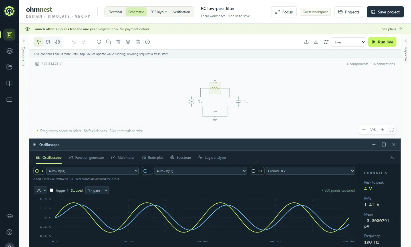Viewport: 411px width, 247px height.
Task: Click the Run live button
Action: tap(382, 42)
